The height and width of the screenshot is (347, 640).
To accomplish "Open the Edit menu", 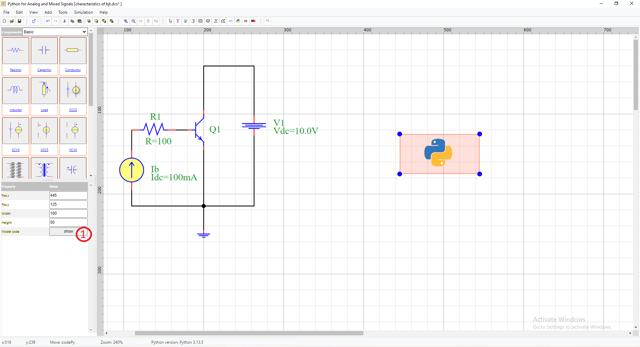I will [19, 12].
